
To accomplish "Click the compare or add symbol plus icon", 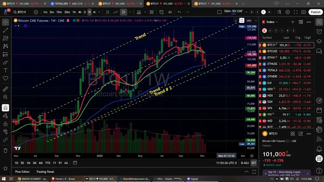I will coord(36,12).
